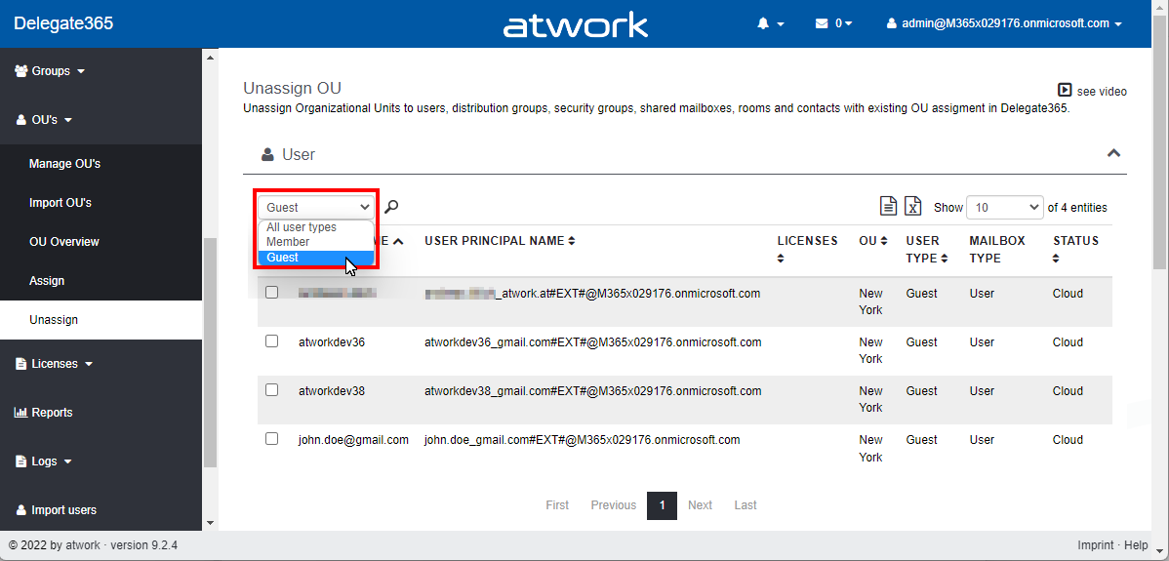Viewport: 1169px width, 561px height.
Task: Choose Member option in the list
Action: (315, 242)
